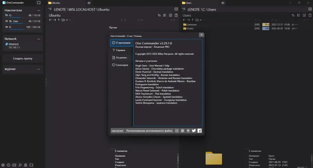Select drive D: Data in sidebar

[23, 21]
